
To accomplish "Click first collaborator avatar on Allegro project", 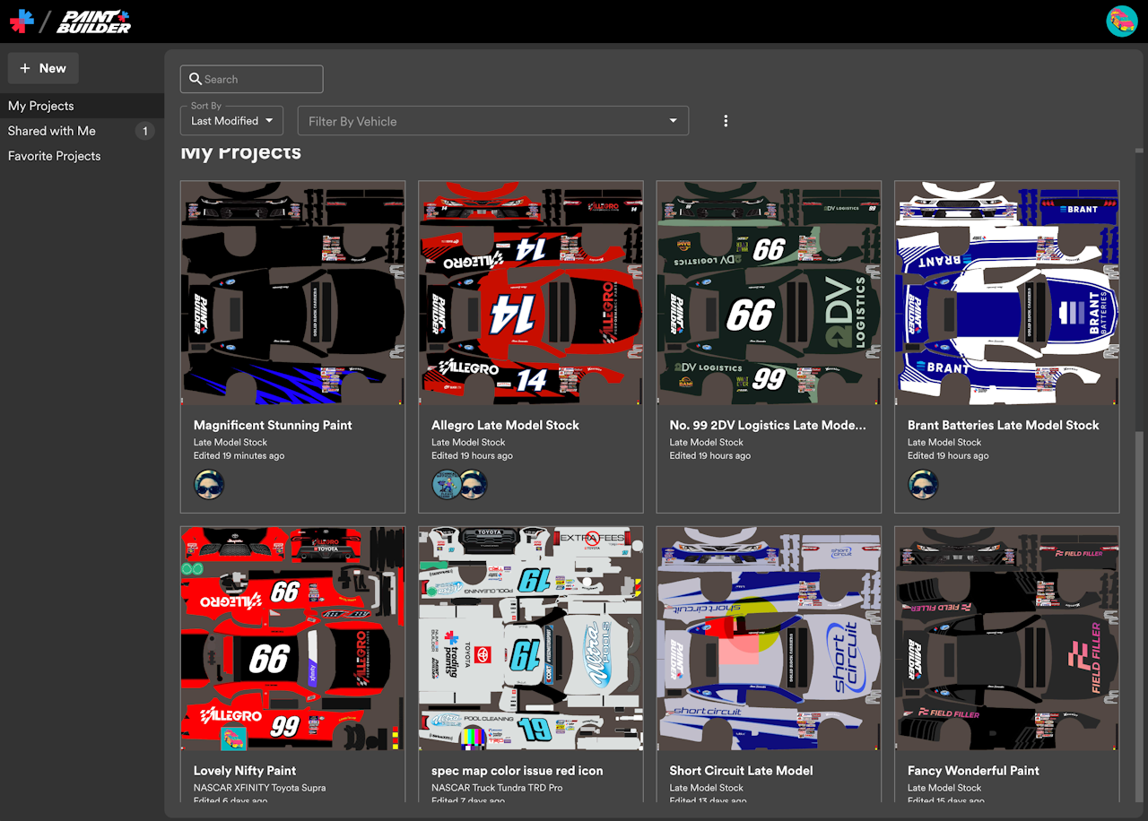I will click(446, 485).
